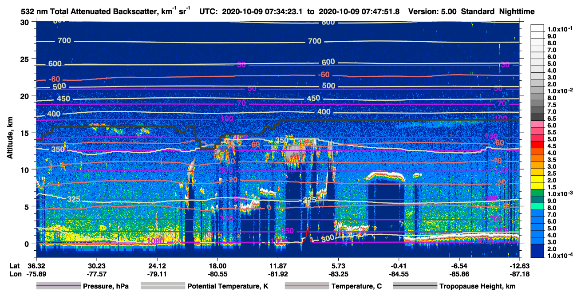Click longitude value '-81.92'
The height and width of the screenshot is (296, 577).
coord(278,274)
